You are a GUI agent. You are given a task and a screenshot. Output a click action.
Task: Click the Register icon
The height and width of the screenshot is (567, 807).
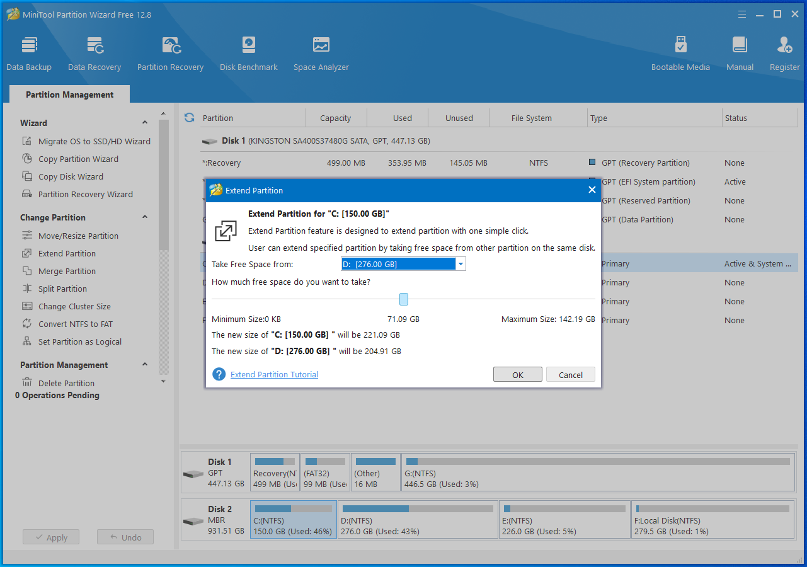(x=785, y=45)
